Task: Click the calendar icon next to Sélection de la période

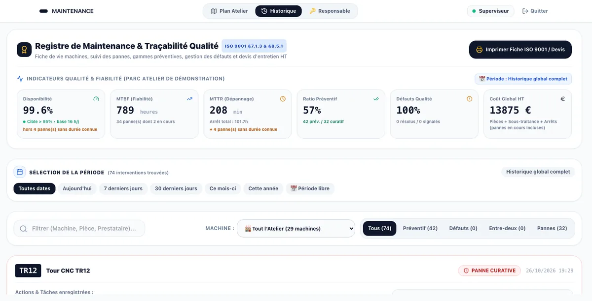Action: [20, 172]
